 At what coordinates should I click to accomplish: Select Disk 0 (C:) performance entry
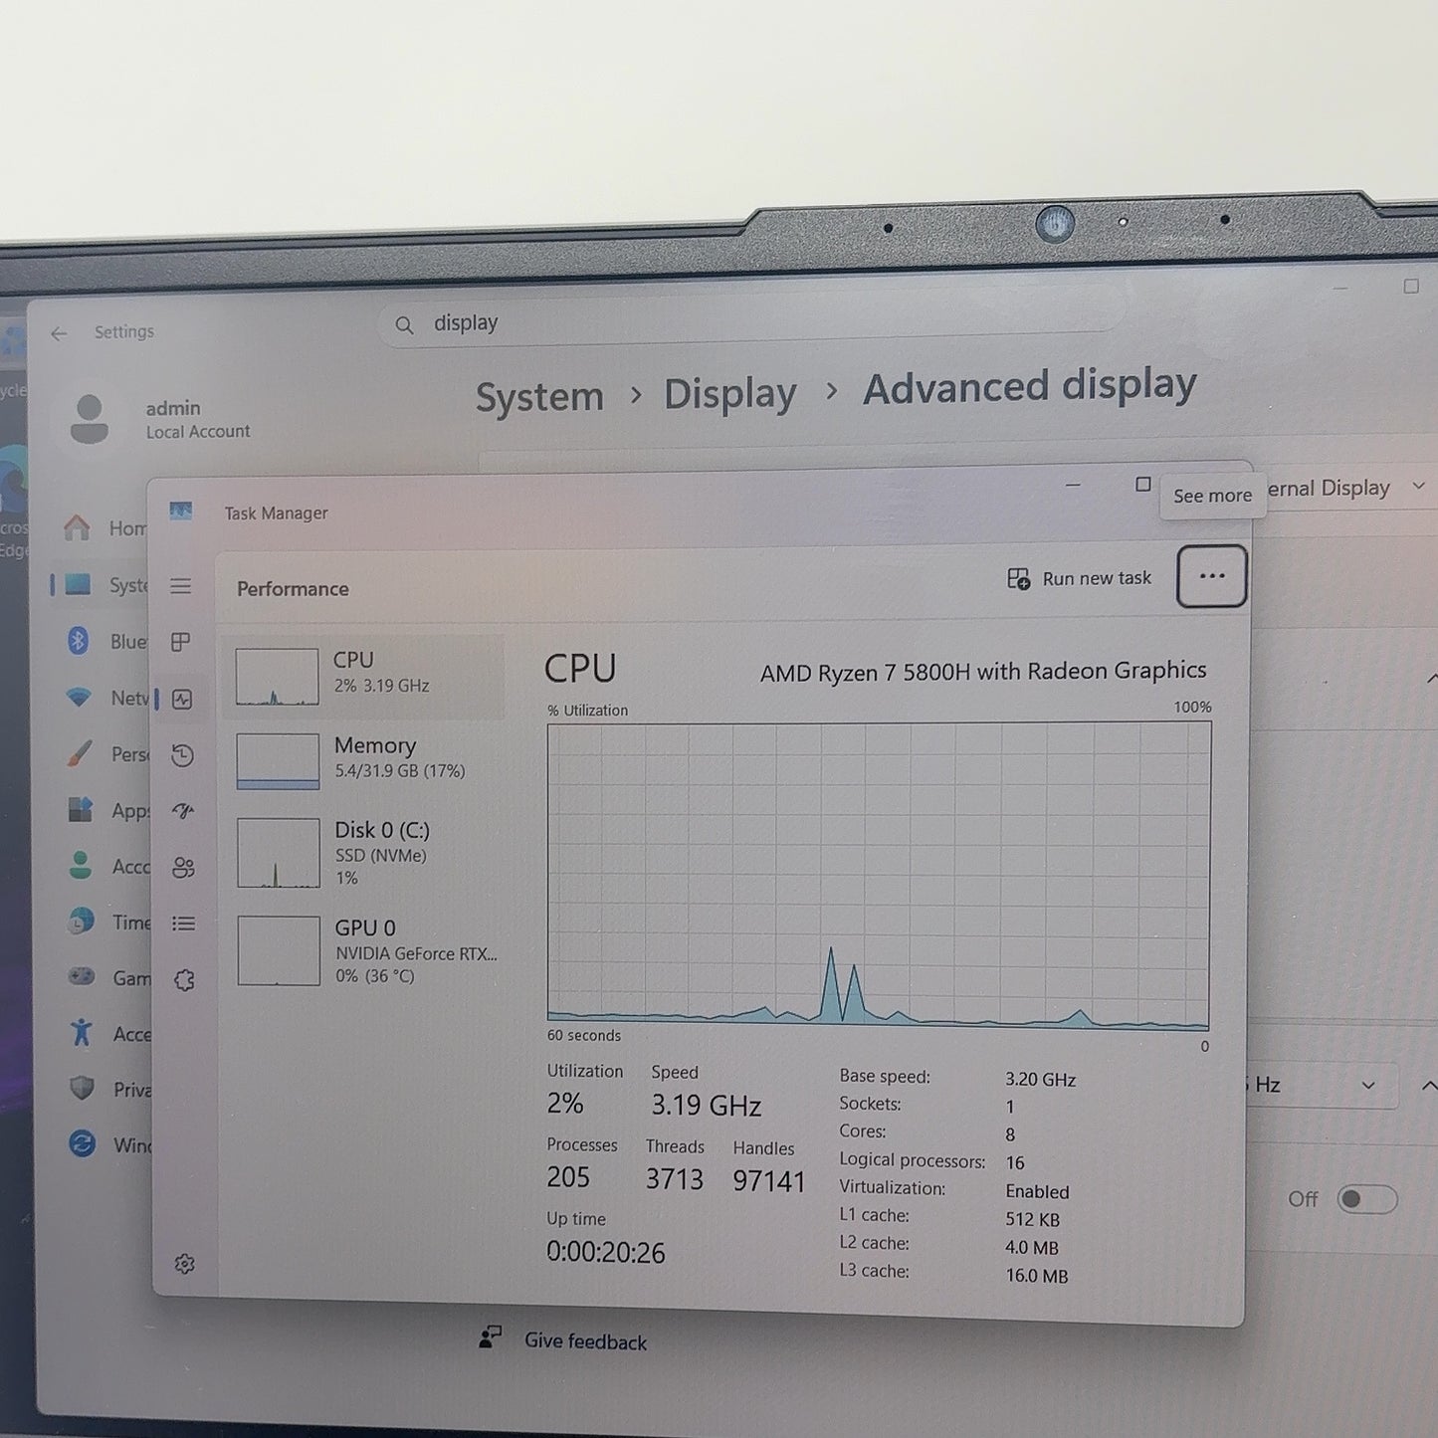pyautogui.click(x=364, y=853)
